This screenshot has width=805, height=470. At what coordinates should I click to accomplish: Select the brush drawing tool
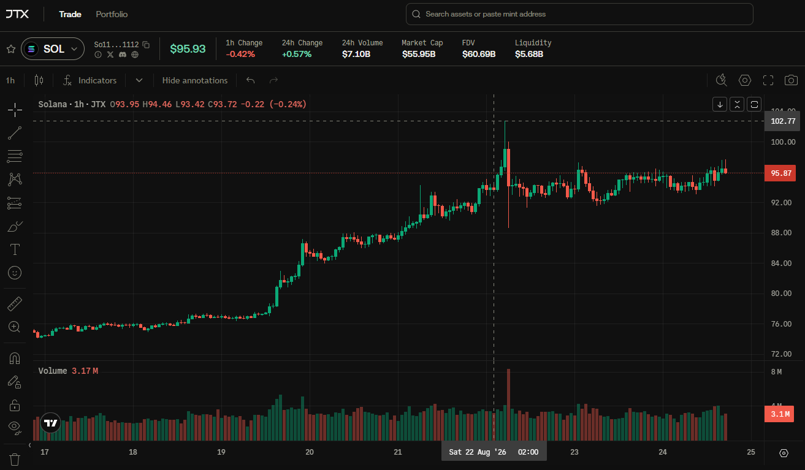(15, 226)
